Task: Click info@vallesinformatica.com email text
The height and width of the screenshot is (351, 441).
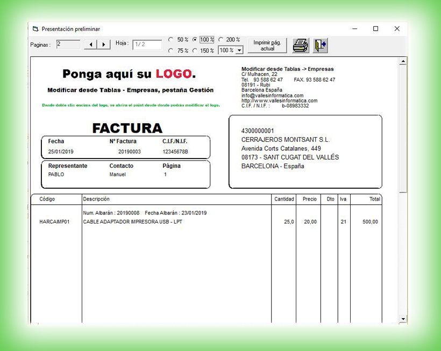Action: click(272, 96)
